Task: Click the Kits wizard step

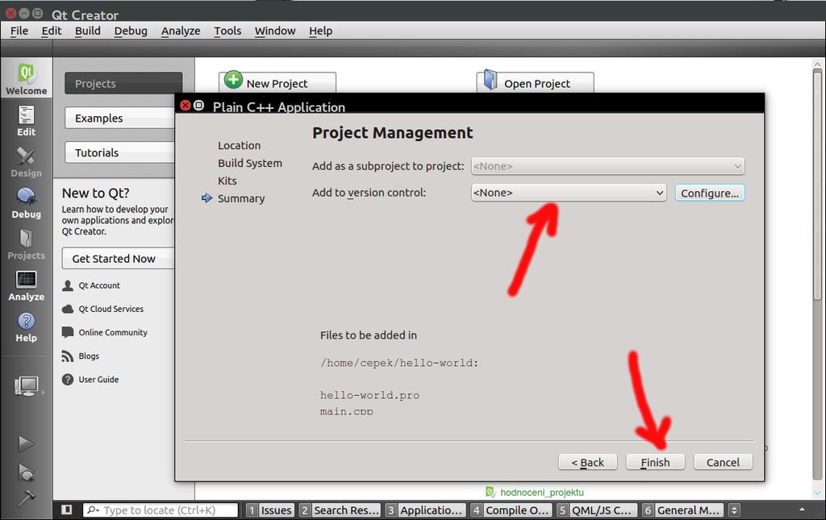Action: (227, 181)
